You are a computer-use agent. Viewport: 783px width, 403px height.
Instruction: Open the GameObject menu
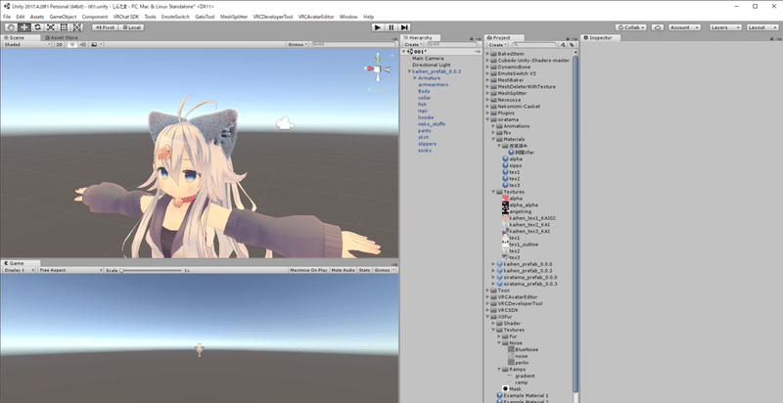pyautogui.click(x=63, y=17)
